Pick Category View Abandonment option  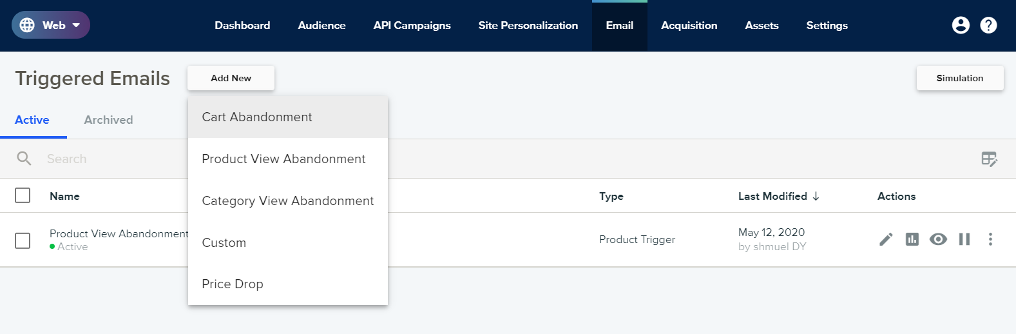coord(288,201)
